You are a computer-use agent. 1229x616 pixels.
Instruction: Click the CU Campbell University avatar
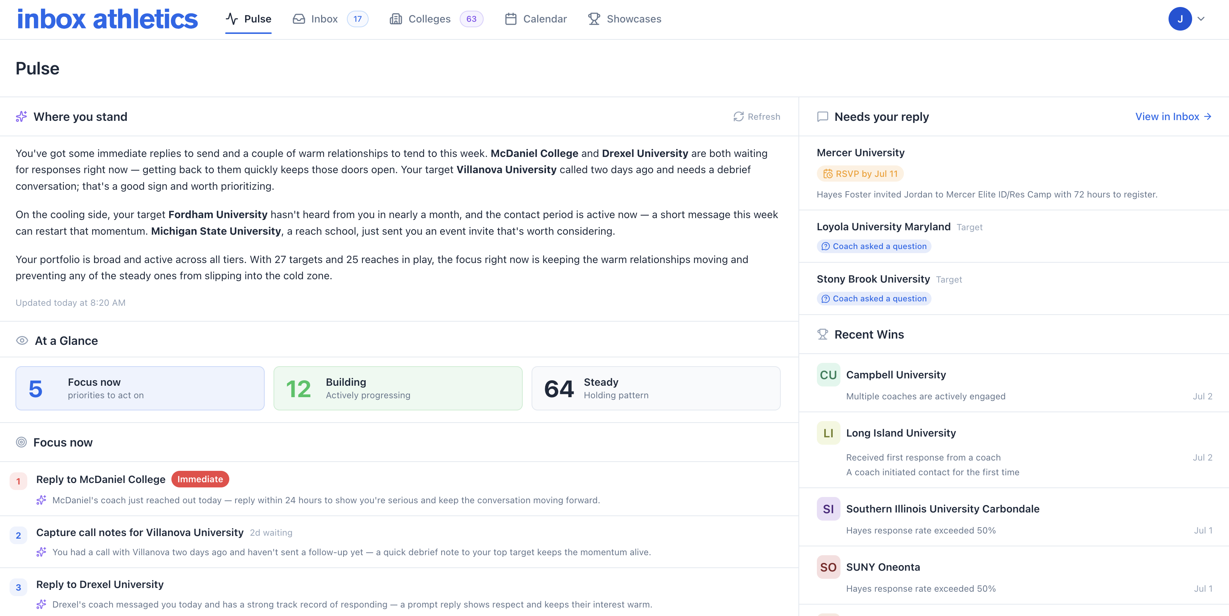coord(828,375)
